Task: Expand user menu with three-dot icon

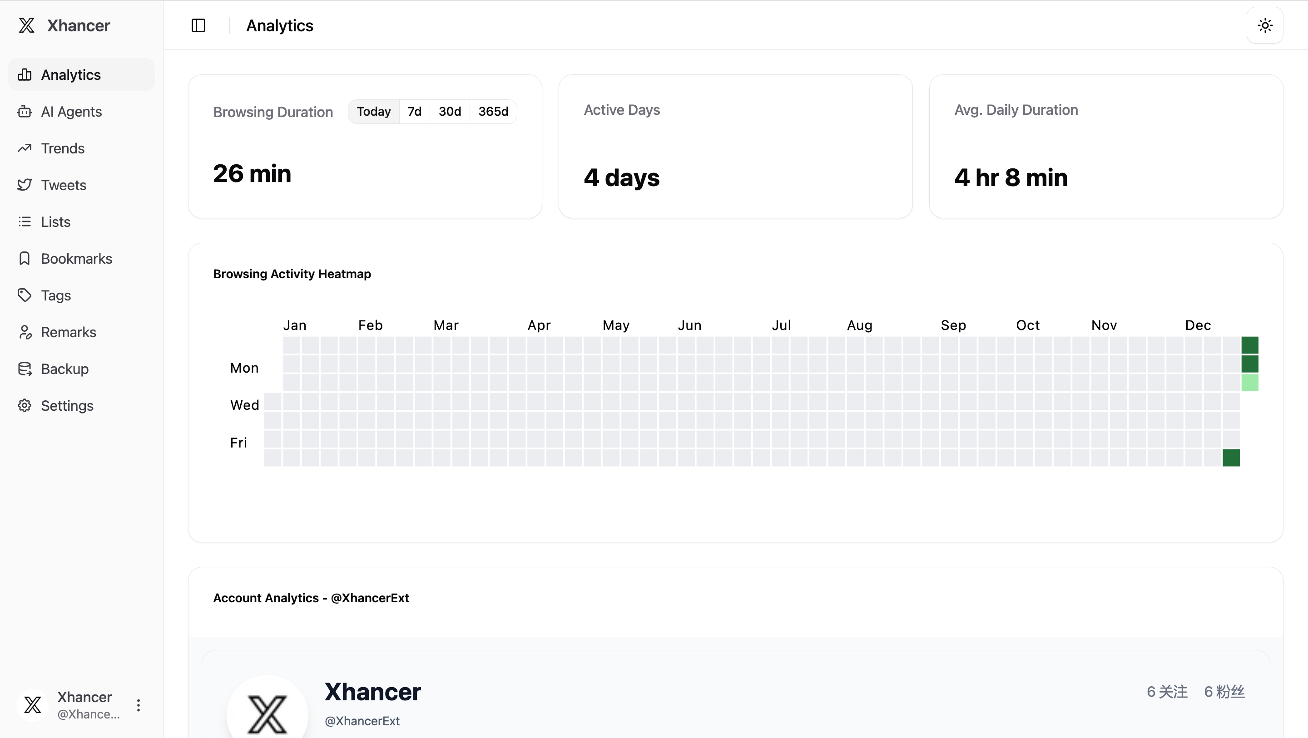Action: pos(138,705)
